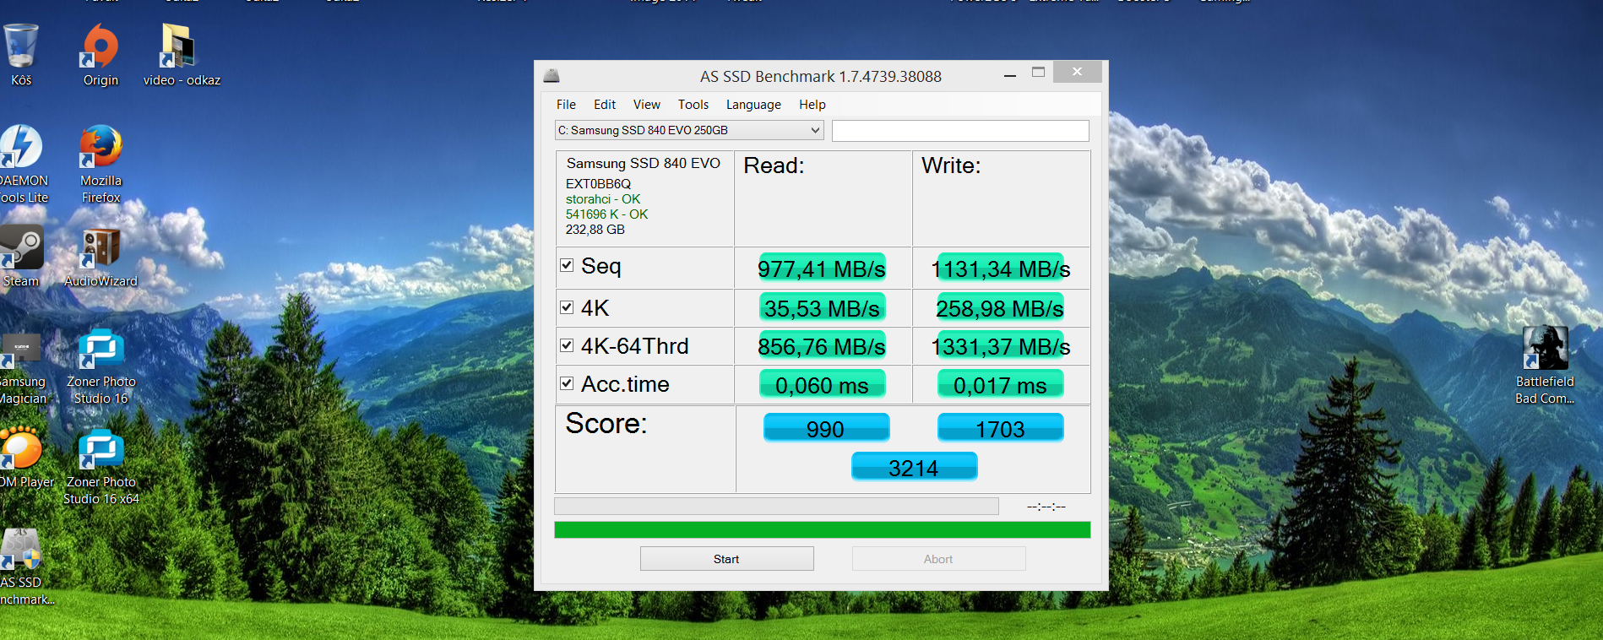The image size is (1603, 640).
Task: Click write access time 0,017 ms
Action: click(1000, 385)
